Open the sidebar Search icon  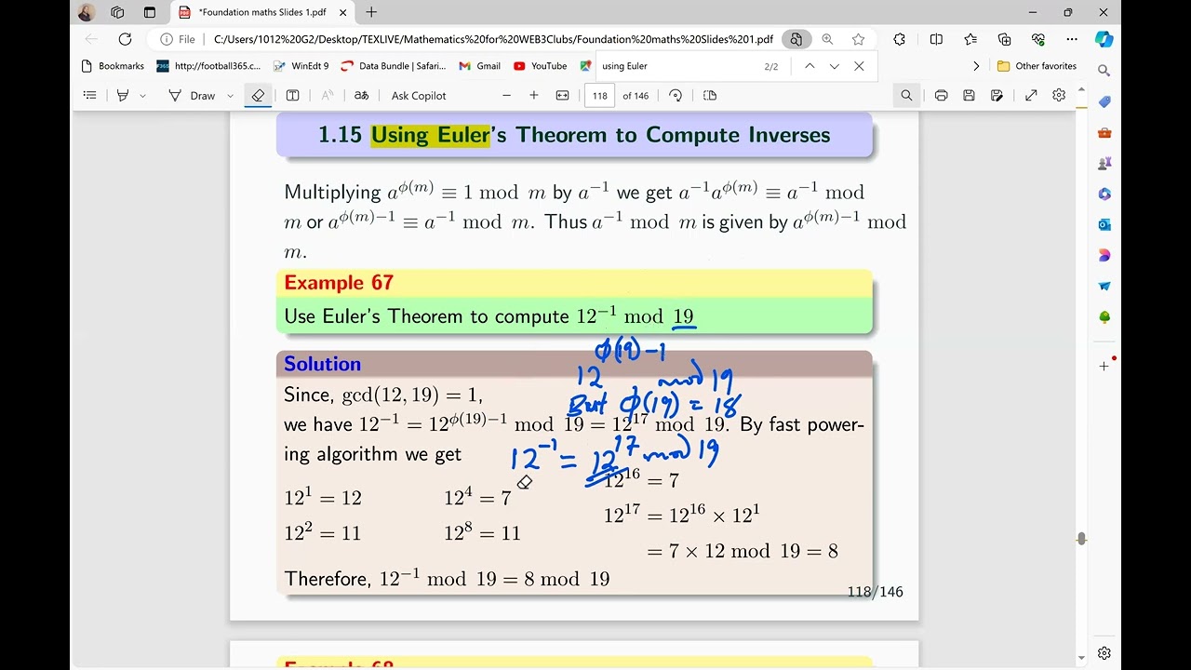pyautogui.click(x=1104, y=71)
